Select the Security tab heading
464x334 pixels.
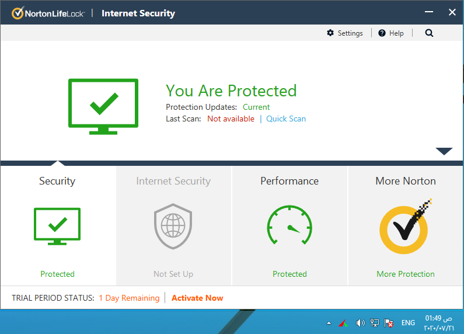click(57, 181)
